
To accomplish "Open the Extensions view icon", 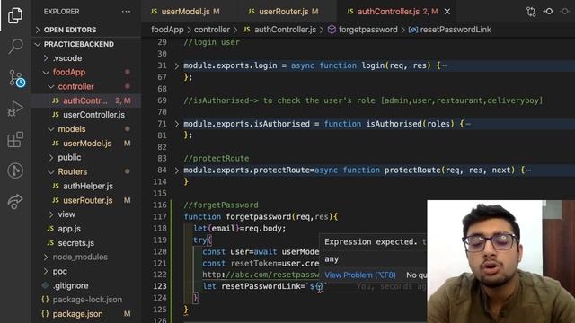I will tap(15, 140).
